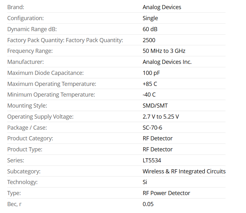Click the "RF Power Detector" type value
Viewport: 246px width, 213px height.
click(x=166, y=193)
